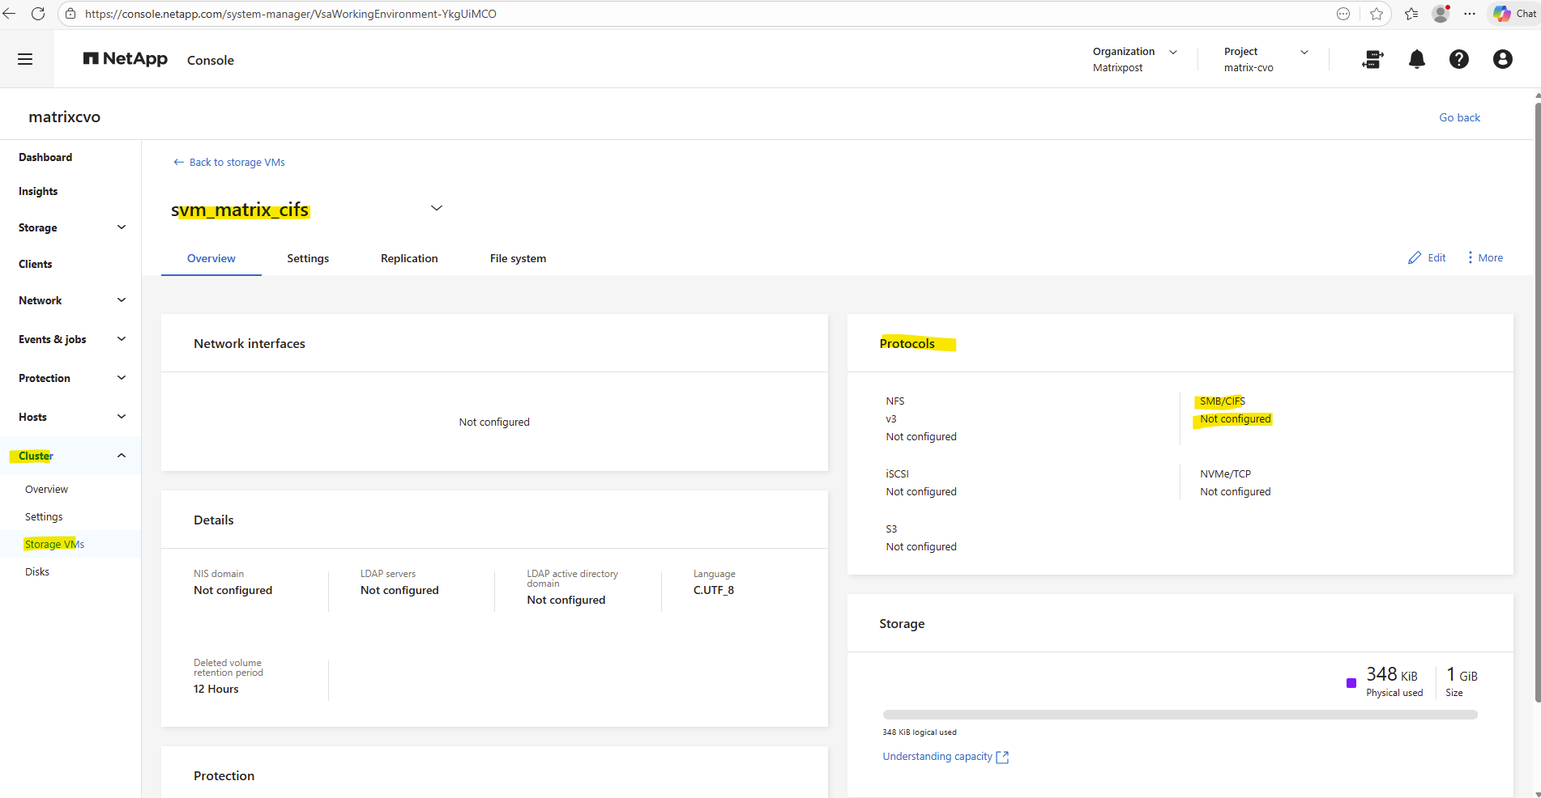Click the storage capacity usage bar

(1180, 715)
